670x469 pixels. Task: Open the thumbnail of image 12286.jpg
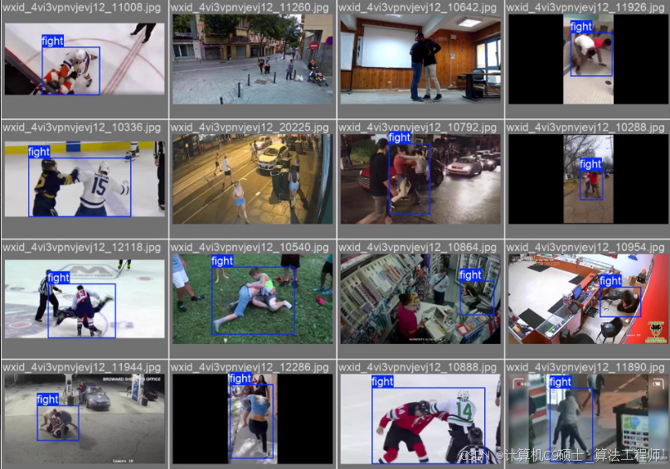(x=253, y=419)
